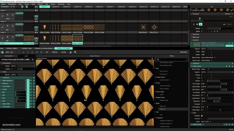Trigger the fan clip in Layer 3 Column 1
The width and height of the screenshot is (234, 131).
45,27
